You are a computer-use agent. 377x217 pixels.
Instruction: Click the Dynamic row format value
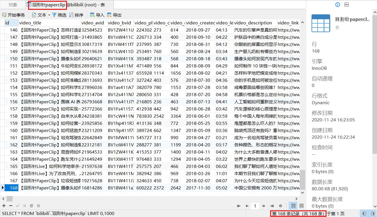(321, 103)
